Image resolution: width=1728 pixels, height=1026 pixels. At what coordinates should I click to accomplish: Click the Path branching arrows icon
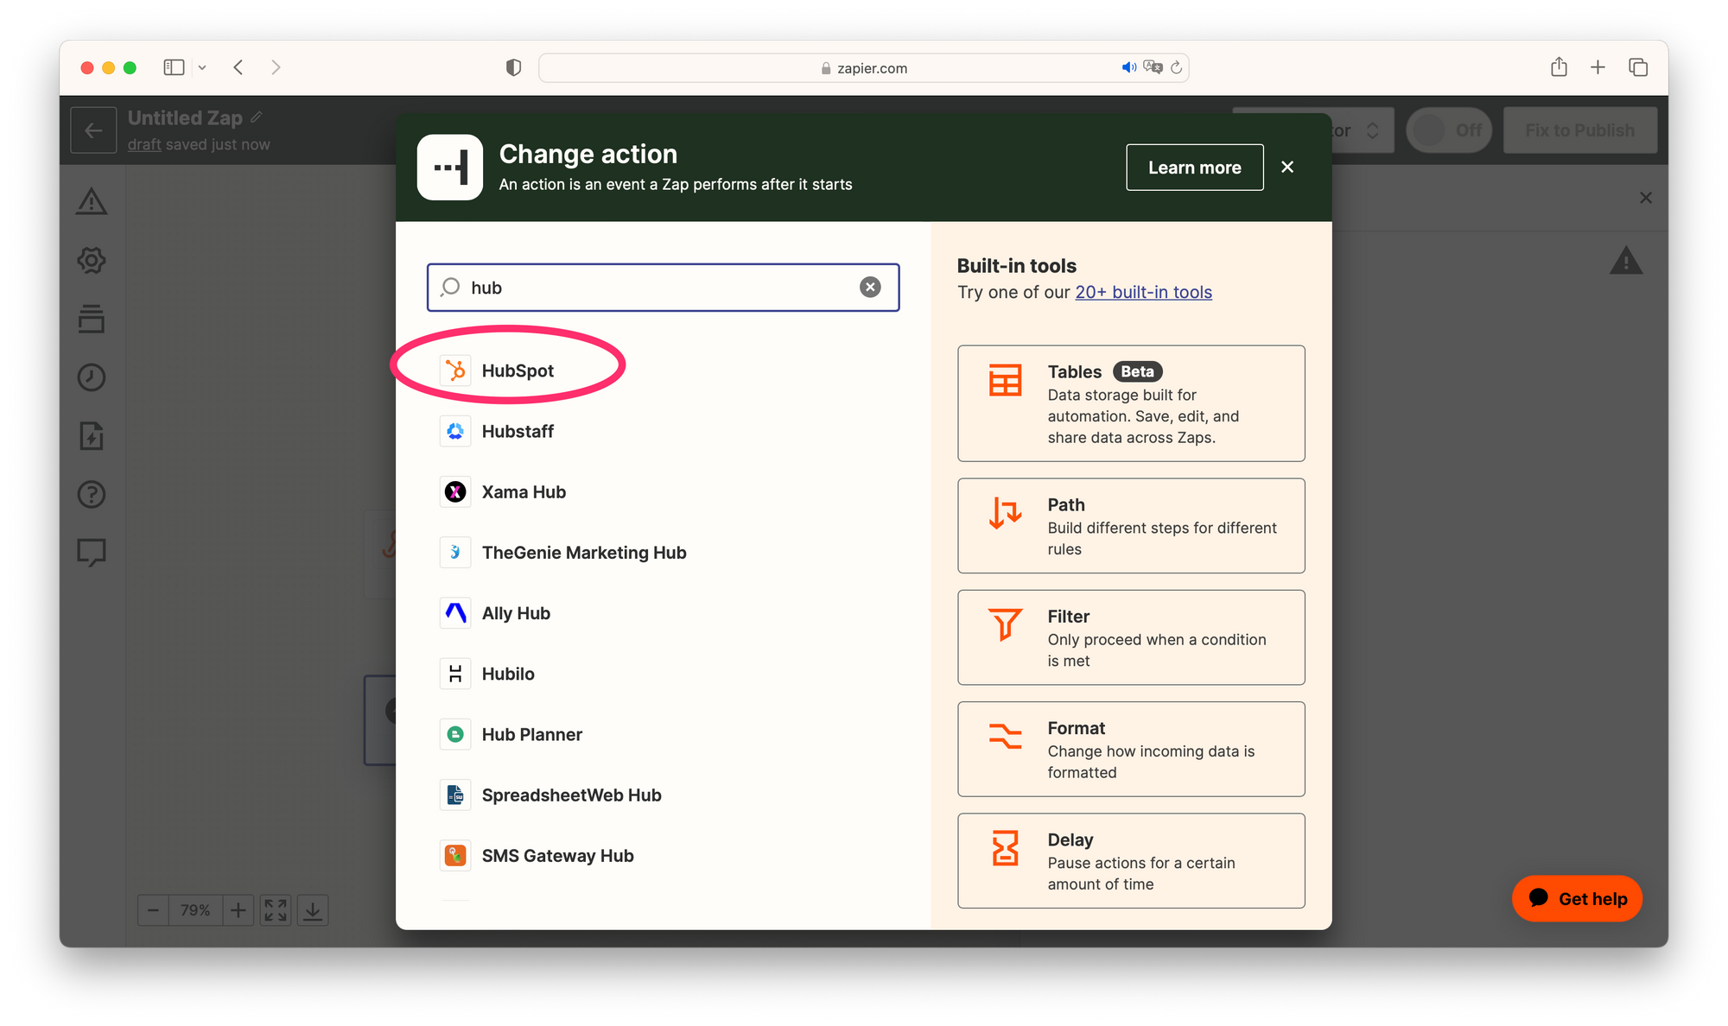click(1005, 513)
